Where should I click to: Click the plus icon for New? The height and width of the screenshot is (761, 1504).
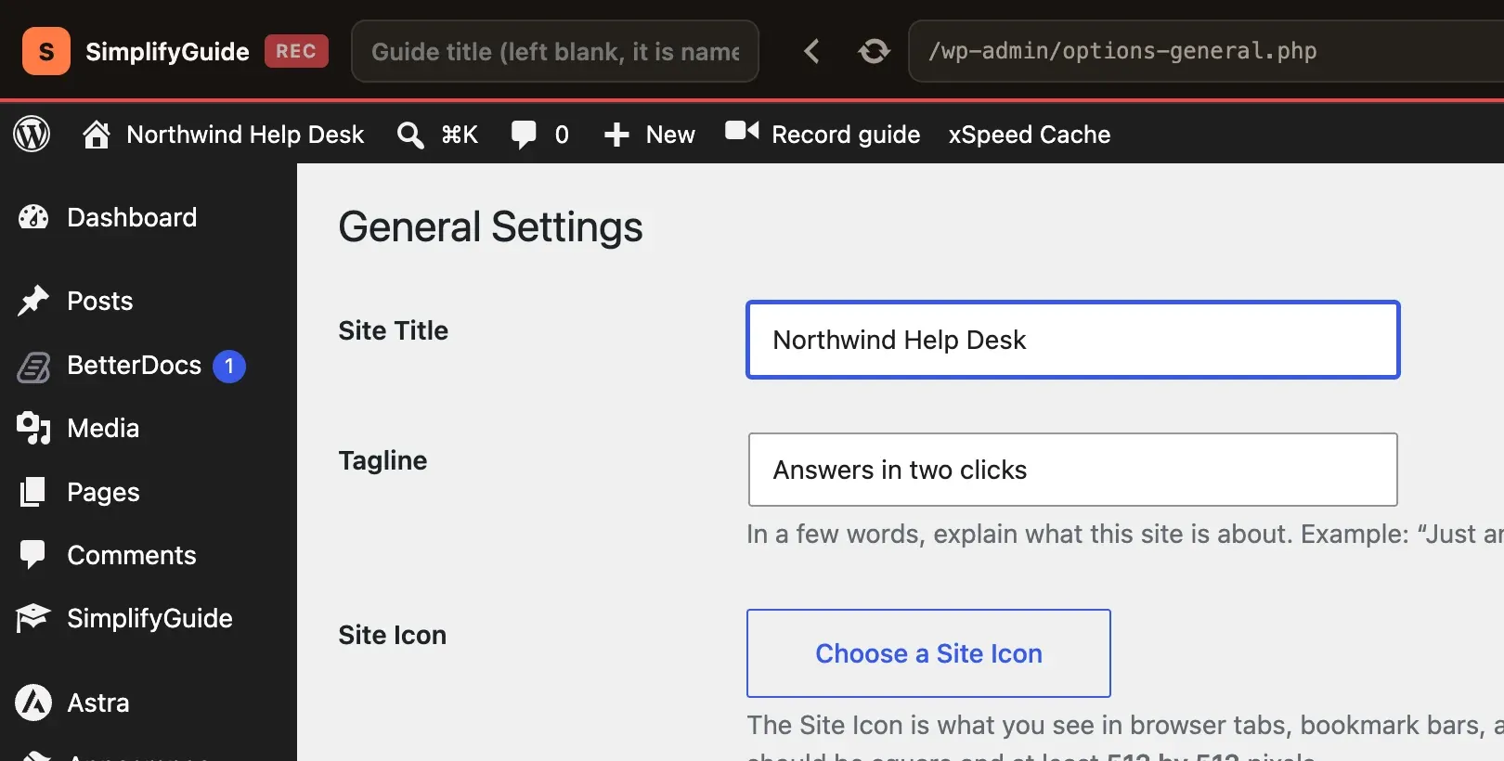click(x=616, y=135)
